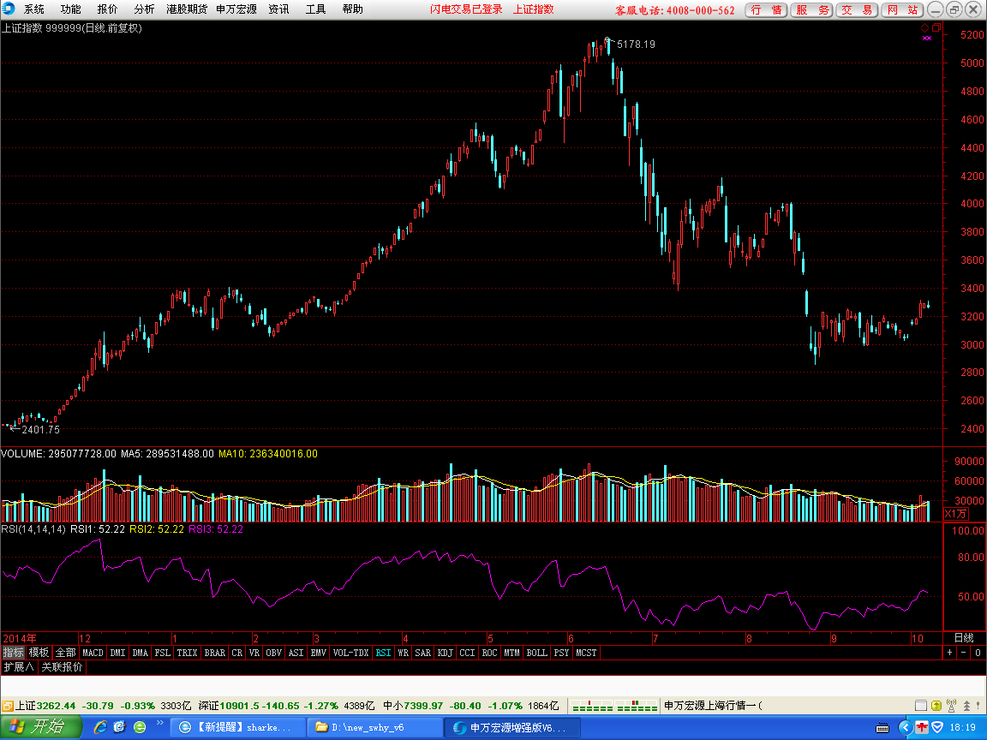Image resolution: width=987 pixels, height=740 pixels.
Task: Click the red diamond icon on the chart
Action: tap(924, 27)
